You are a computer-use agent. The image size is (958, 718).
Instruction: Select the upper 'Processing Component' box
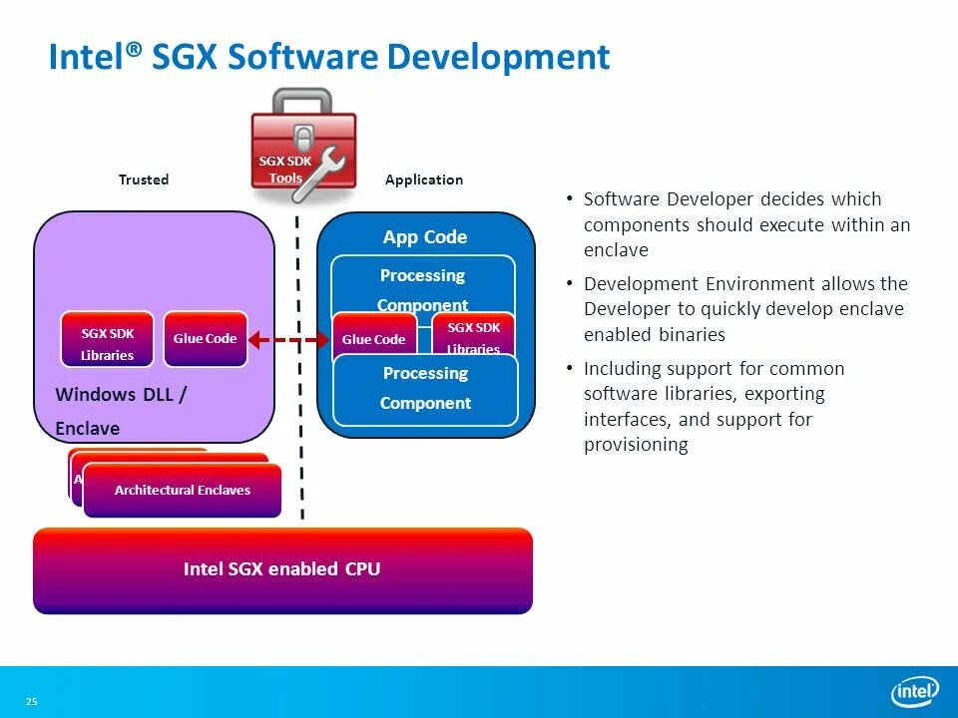click(423, 284)
